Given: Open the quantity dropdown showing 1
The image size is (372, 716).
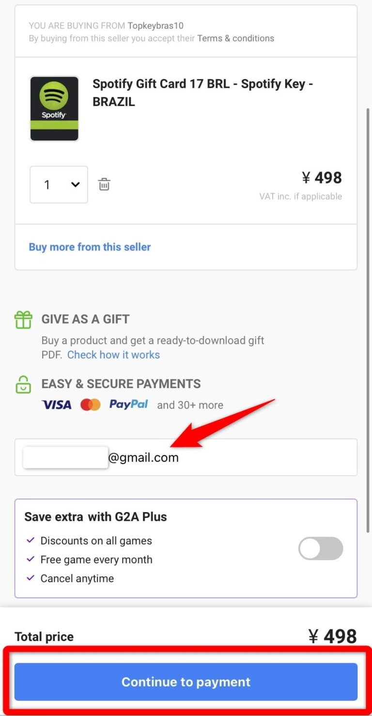Looking at the screenshot, I should [x=59, y=185].
